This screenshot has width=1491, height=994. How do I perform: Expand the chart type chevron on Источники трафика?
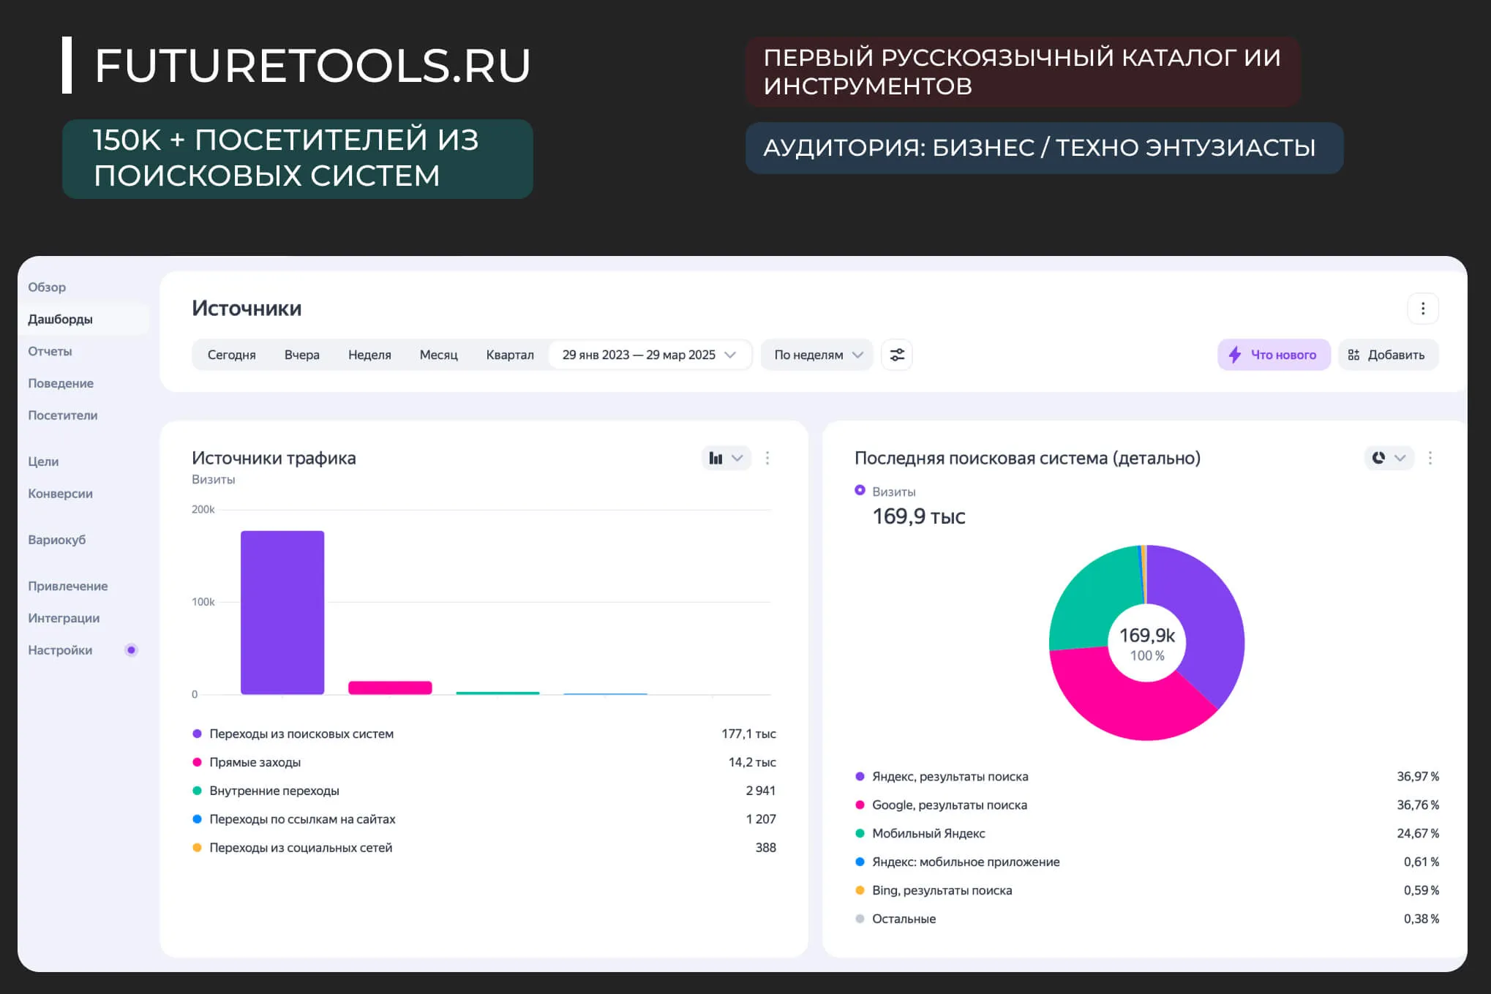click(x=737, y=458)
